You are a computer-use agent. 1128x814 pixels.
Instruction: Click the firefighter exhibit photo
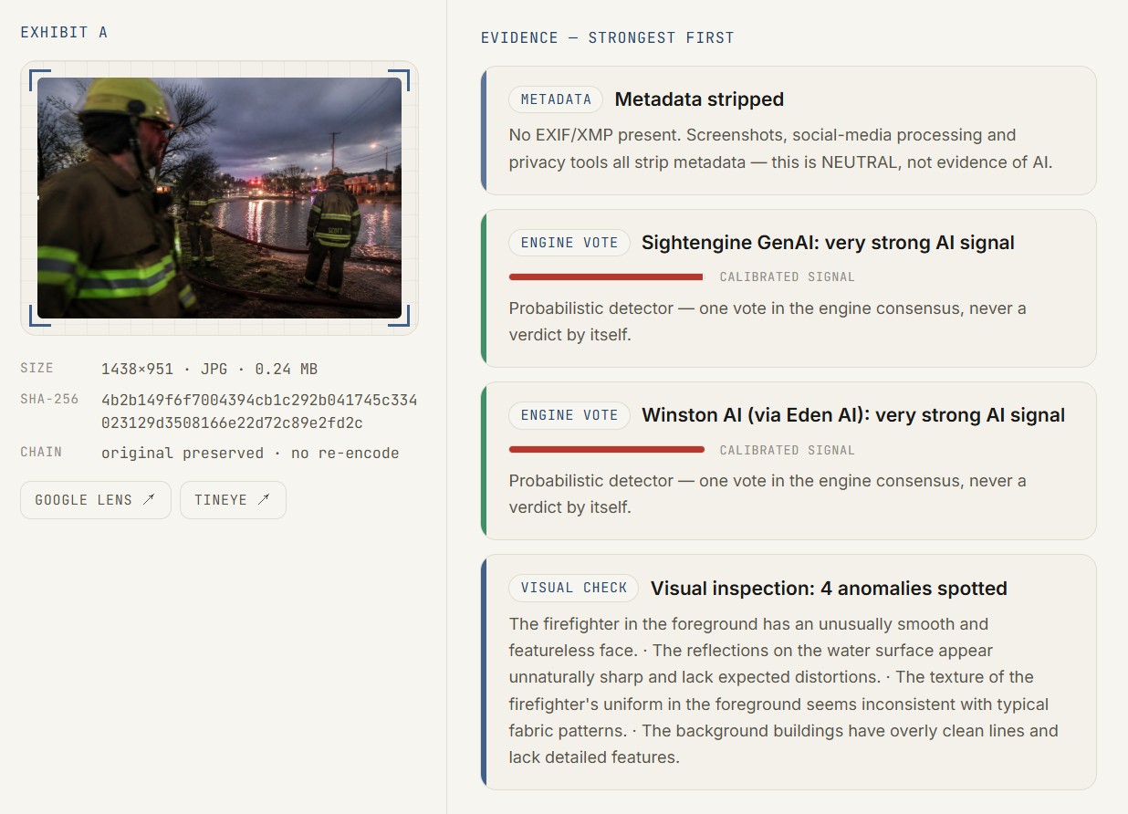[219, 197]
